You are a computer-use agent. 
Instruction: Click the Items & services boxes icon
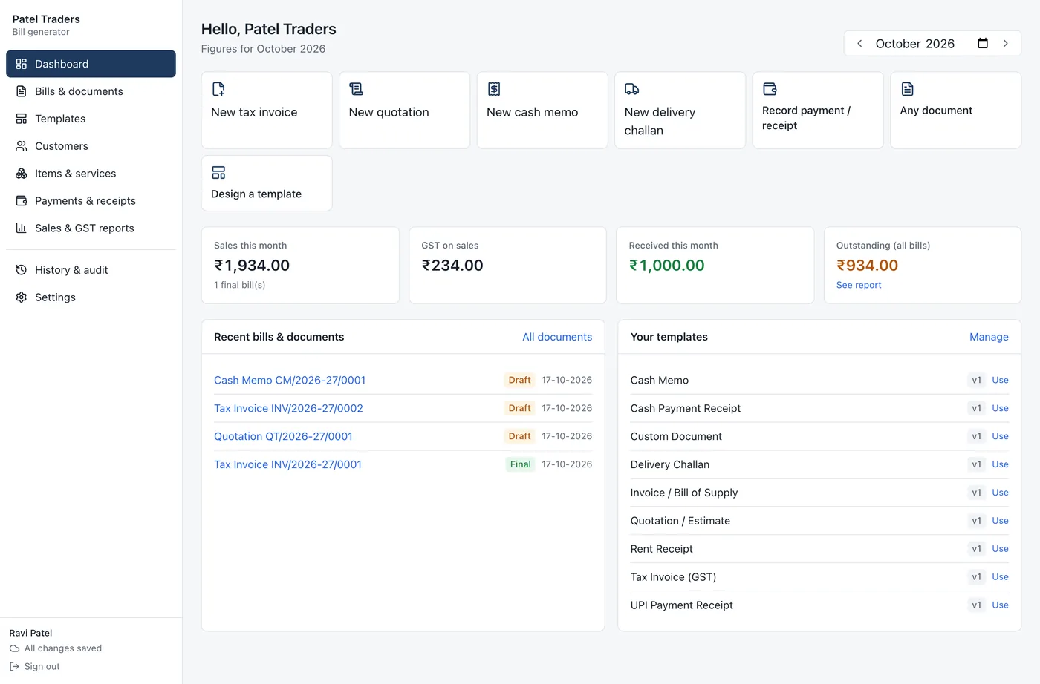click(x=22, y=174)
